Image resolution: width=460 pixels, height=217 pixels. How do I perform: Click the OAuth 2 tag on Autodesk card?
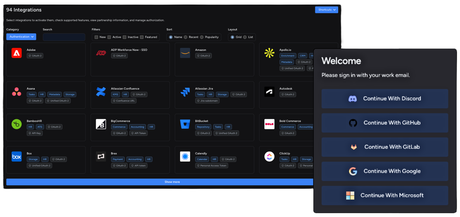click(x=288, y=95)
